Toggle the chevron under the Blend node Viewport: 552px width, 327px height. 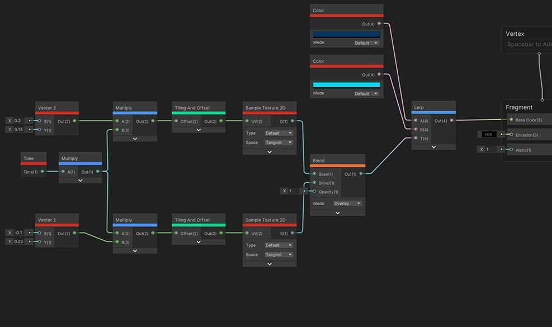[337, 213]
